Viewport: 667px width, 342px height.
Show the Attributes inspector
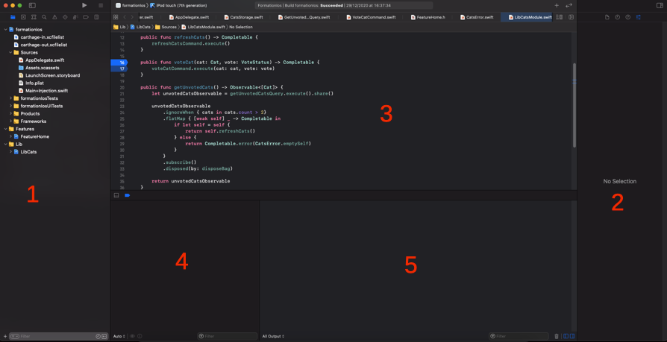[x=639, y=17]
